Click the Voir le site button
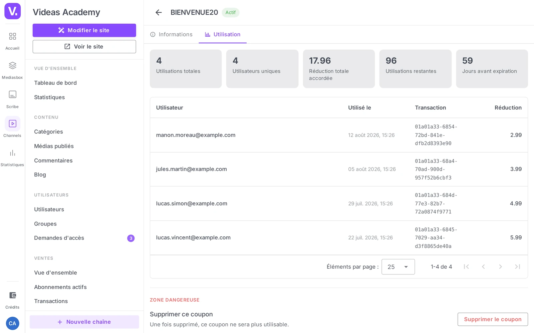Viewport: 534px width, 333px height. pyautogui.click(x=84, y=47)
